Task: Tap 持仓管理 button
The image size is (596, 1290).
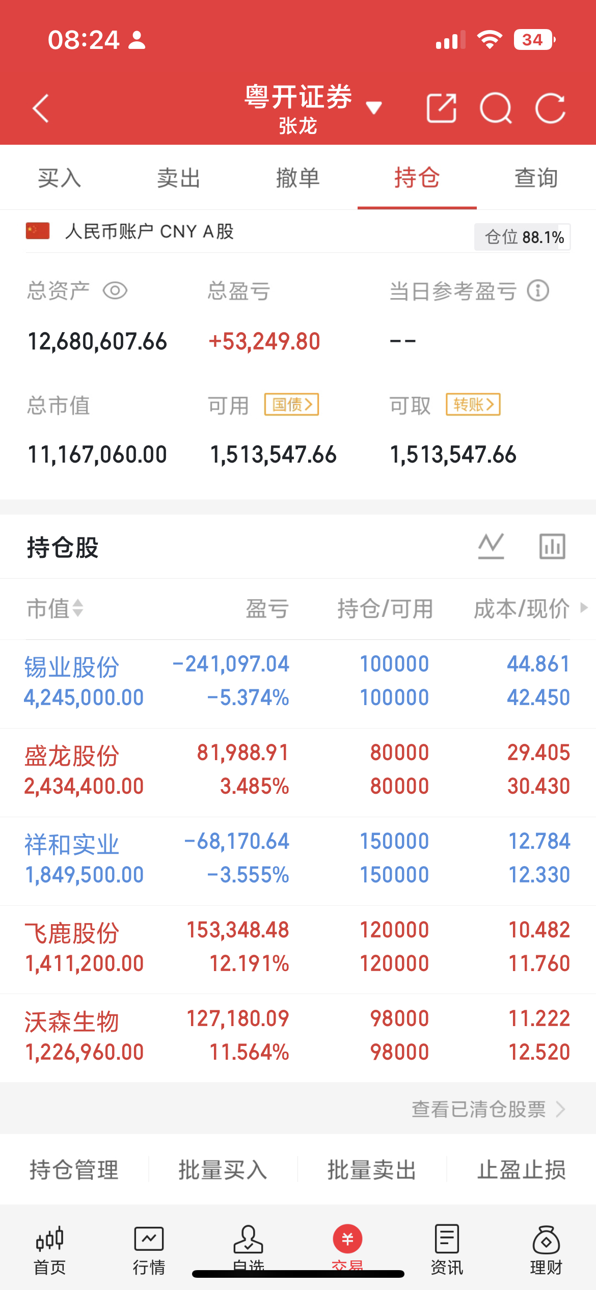Action: coord(74,1169)
